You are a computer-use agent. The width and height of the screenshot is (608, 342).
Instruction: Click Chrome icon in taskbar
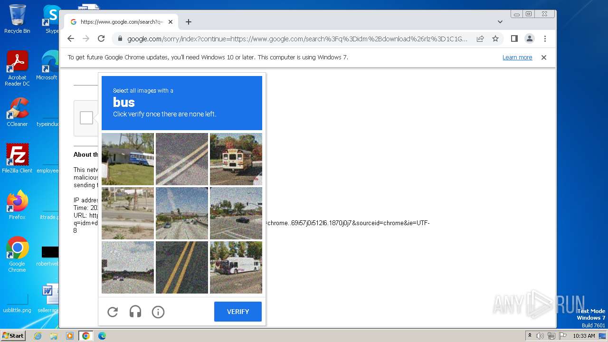[86, 336]
